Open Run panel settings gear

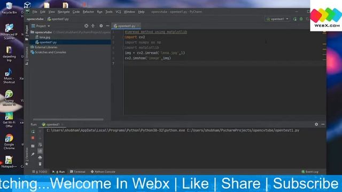pos(316,124)
